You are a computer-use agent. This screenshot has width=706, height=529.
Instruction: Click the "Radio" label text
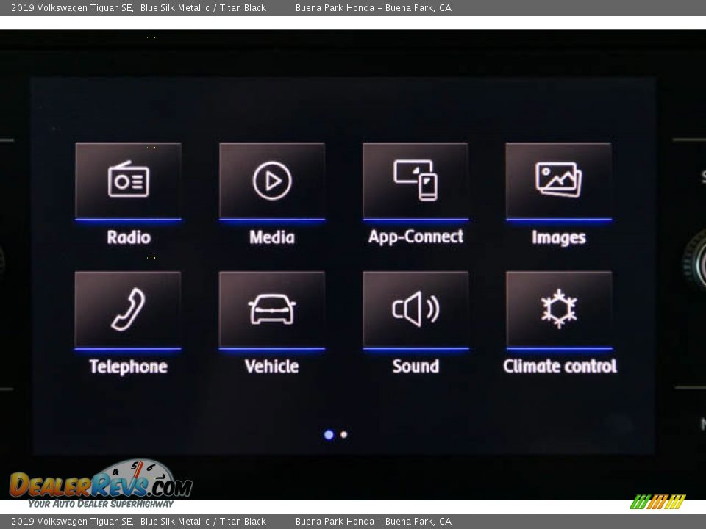(x=129, y=237)
